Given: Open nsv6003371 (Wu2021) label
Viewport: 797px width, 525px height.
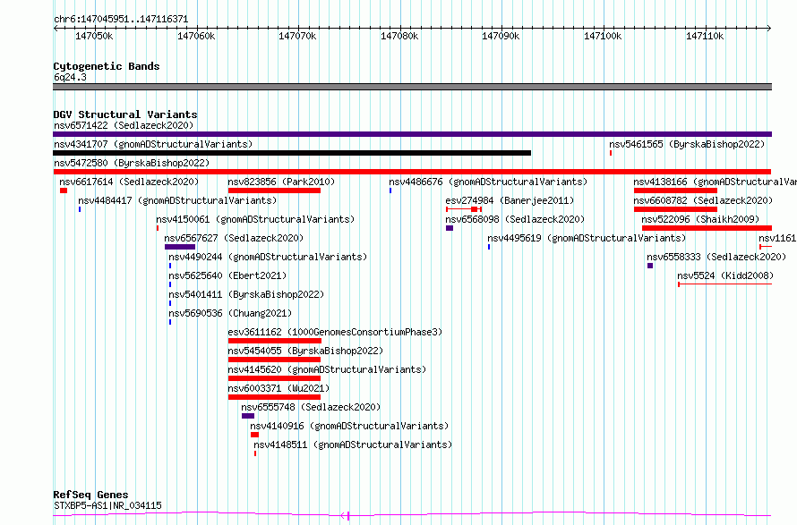Looking at the screenshot, I should 279,388.
